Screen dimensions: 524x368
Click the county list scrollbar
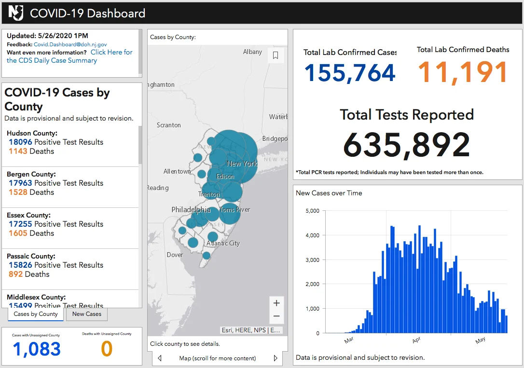(140, 145)
